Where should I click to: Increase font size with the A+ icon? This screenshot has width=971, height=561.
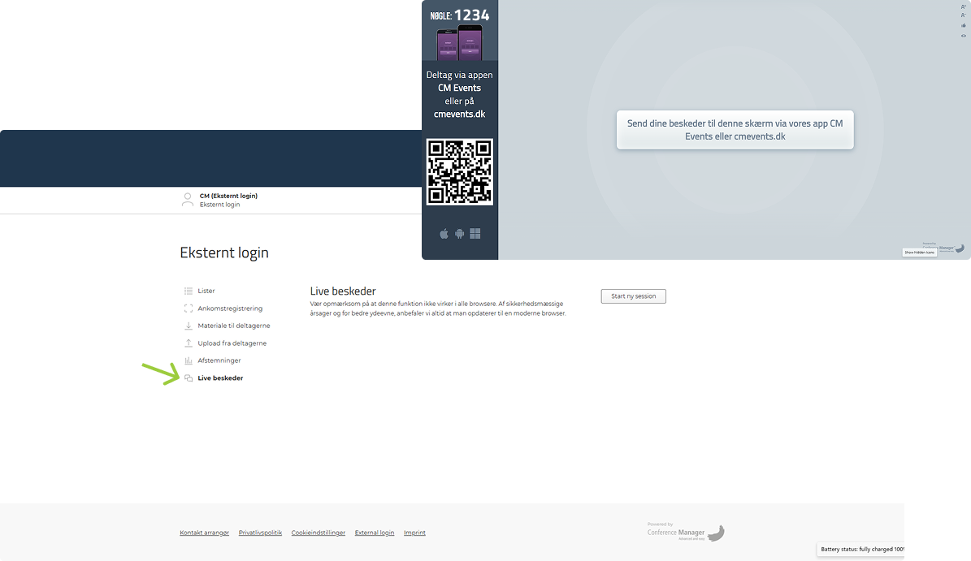[963, 6]
